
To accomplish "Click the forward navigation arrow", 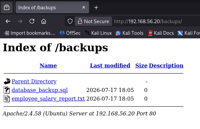I will pyautogui.click(x=20, y=21).
